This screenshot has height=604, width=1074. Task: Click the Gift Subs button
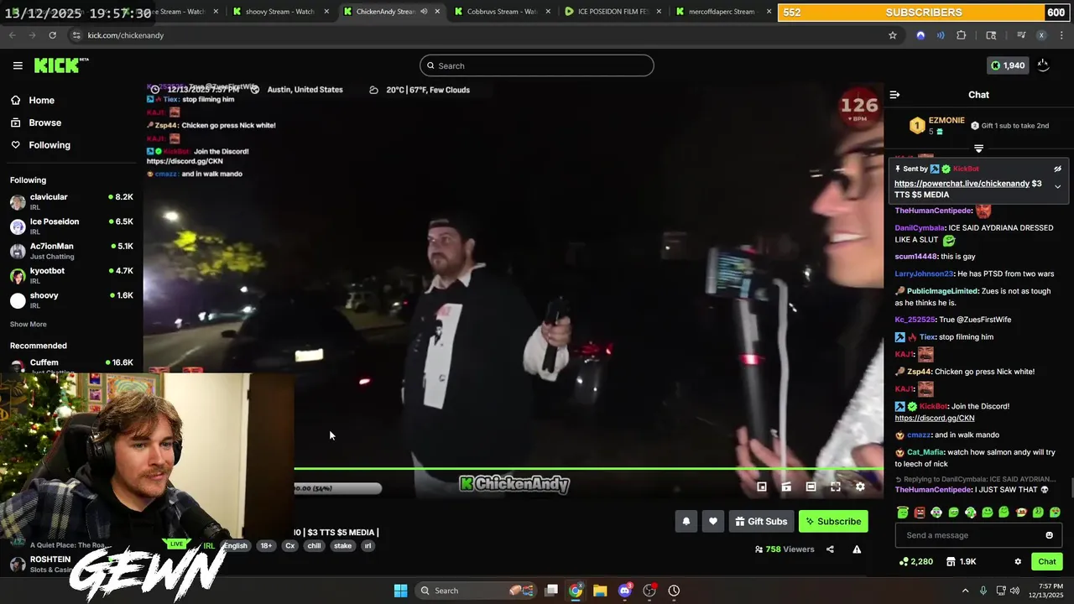coord(761,522)
